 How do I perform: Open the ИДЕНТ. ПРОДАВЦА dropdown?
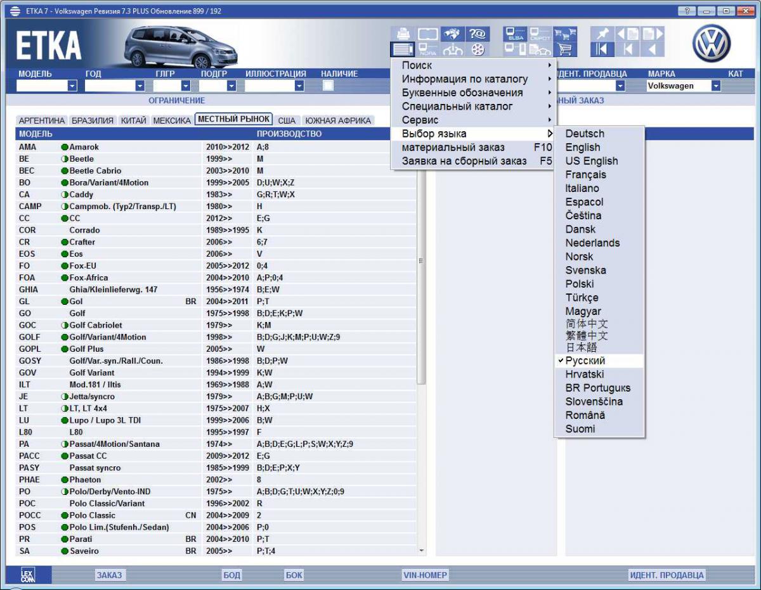pyautogui.click(x=620, y=86)
